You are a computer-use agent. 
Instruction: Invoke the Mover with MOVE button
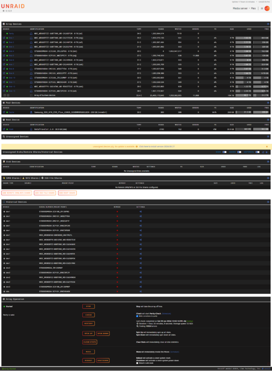tap(88, 352)
